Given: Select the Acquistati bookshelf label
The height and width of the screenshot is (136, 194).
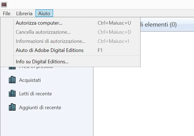Looking at the screenshot, I should 30,80.
